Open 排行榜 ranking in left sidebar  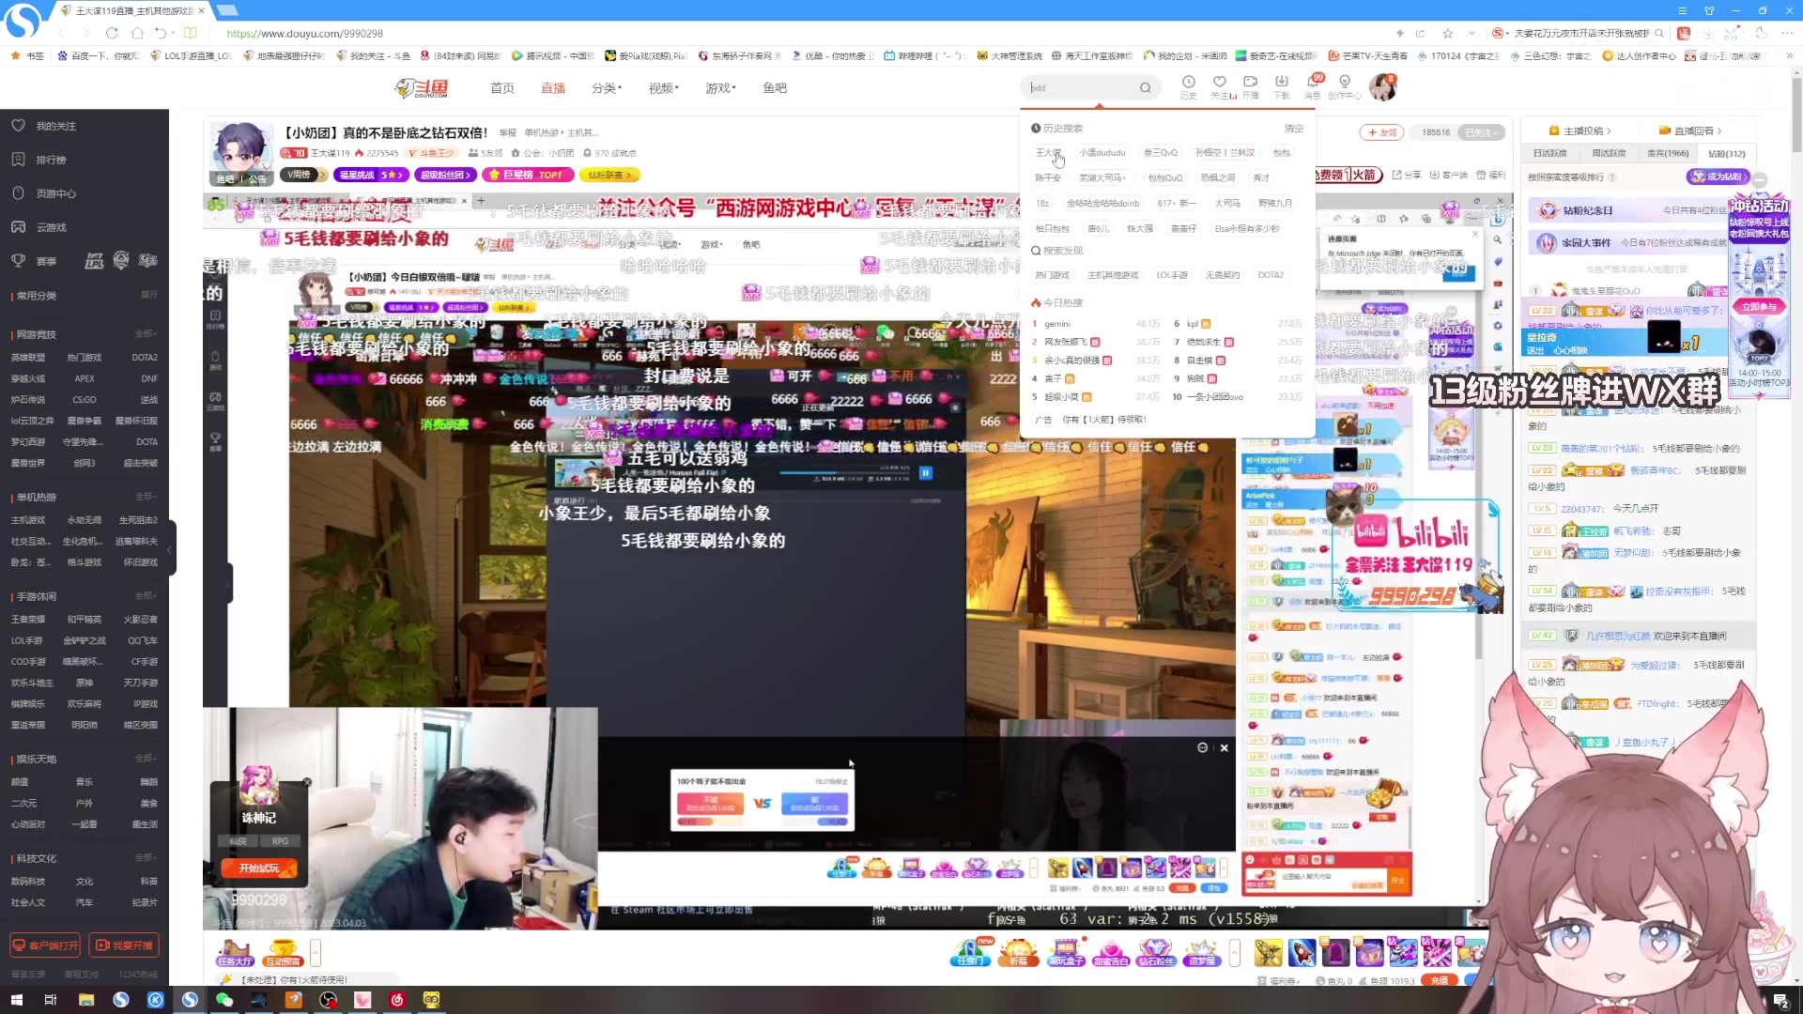point(51,160)
